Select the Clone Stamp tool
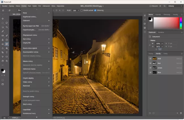The height and width of the screenshot is (120, 184). pos(3,40)
